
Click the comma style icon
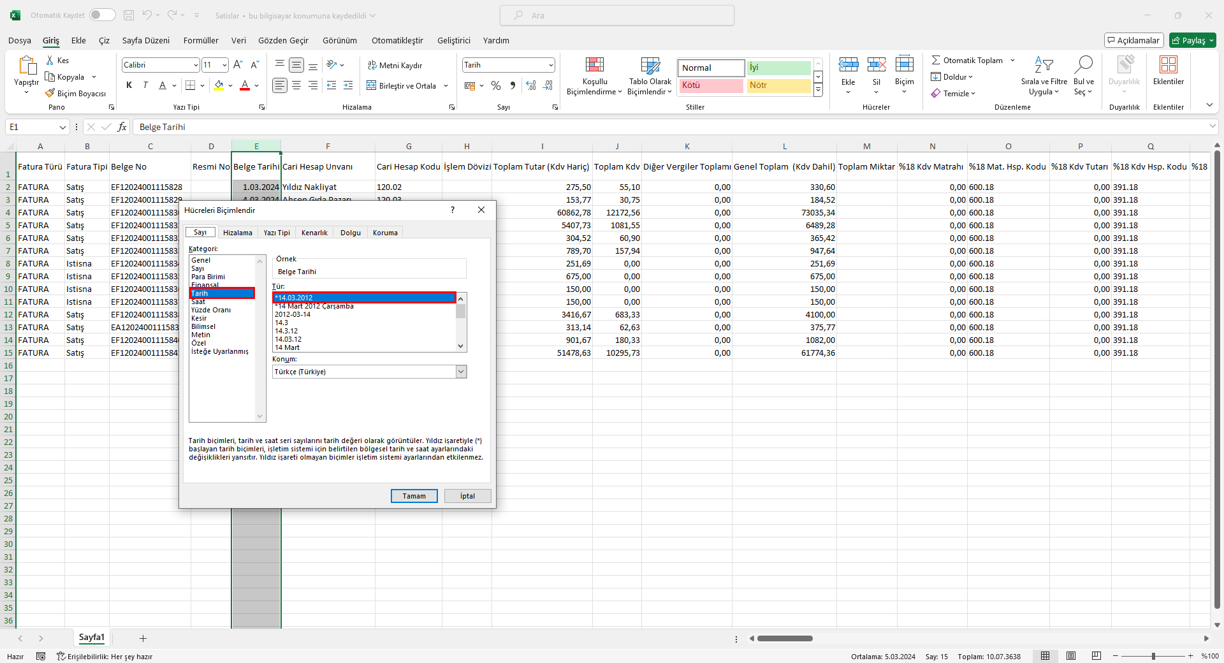[x=513, y=85]
